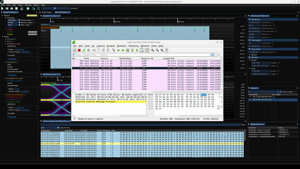This screenshot has height=169, width=300.
Task: Restart current capture in Wireshark
Action: (x=84, y=50)
